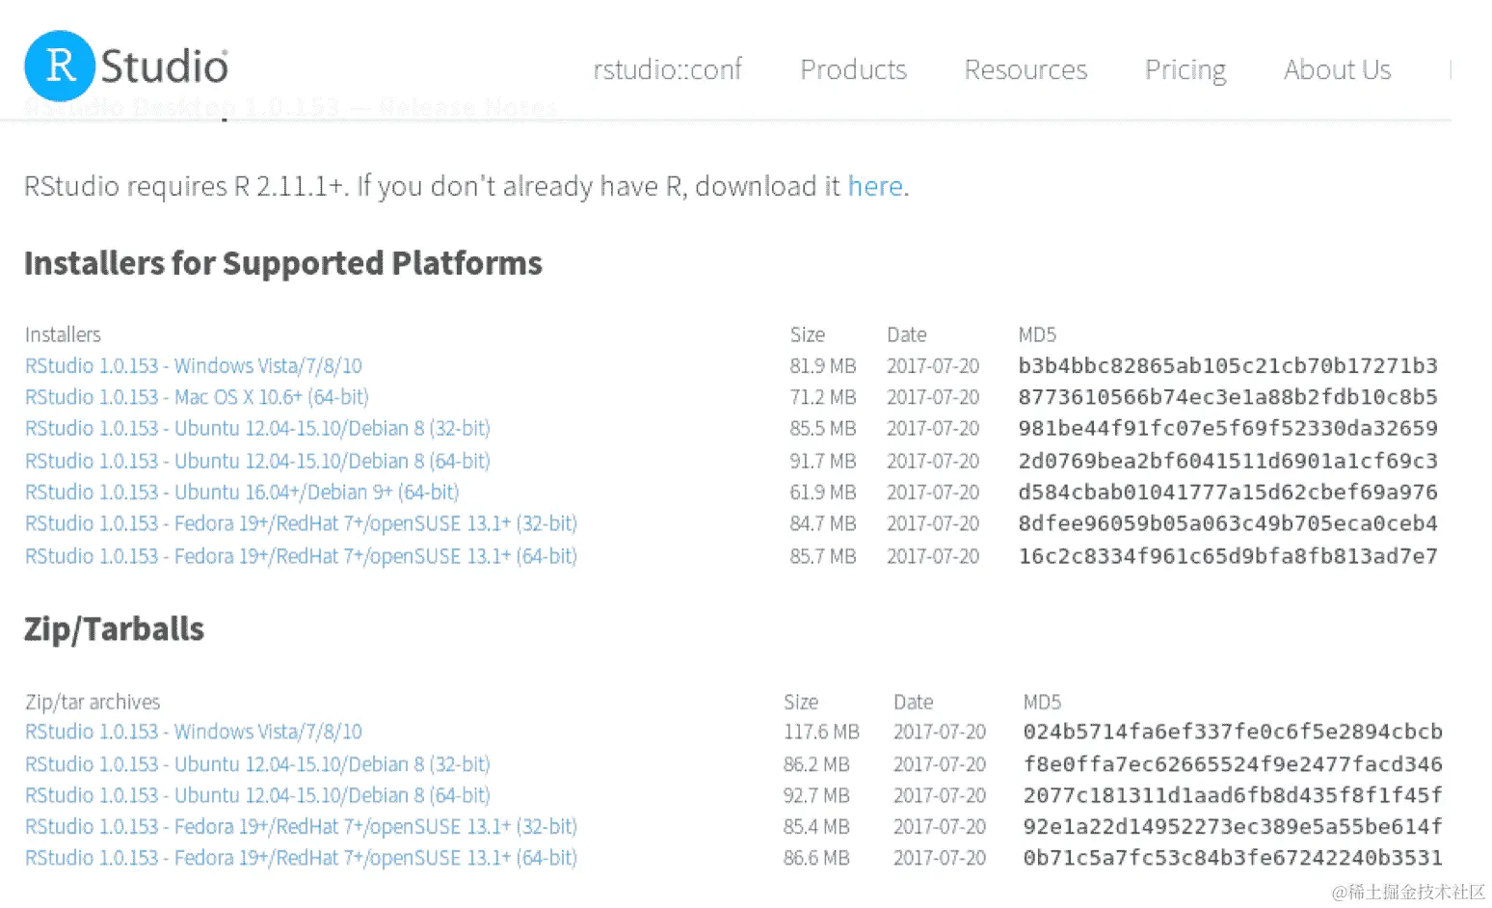Click MD5 hash d584cbab01041777a15d62cbef69a976
This screenshot has width=1492, height=908.
(1228, 492)
